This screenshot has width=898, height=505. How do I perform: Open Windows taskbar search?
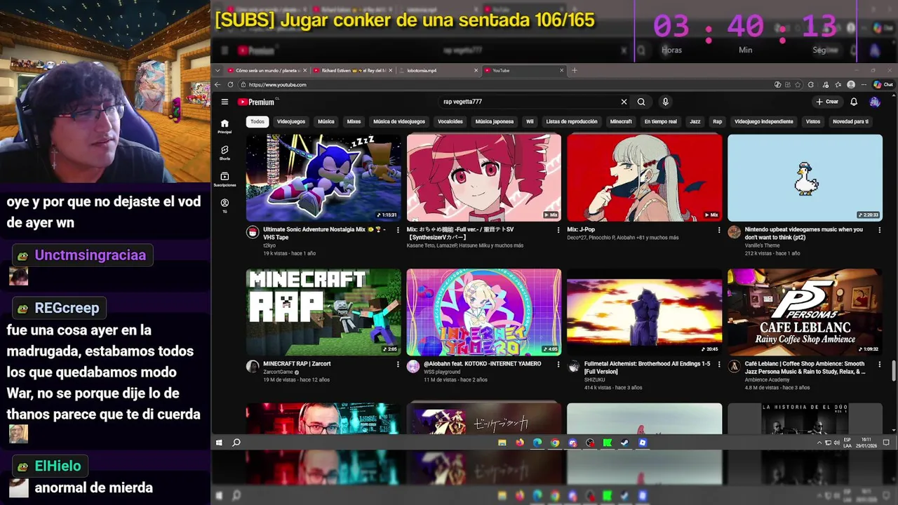[236, 443]
